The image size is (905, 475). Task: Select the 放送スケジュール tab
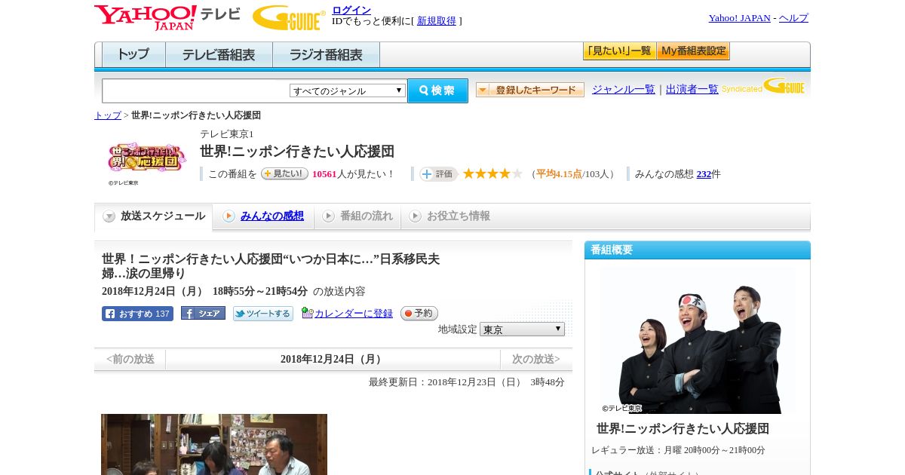[x=154, y=216]
